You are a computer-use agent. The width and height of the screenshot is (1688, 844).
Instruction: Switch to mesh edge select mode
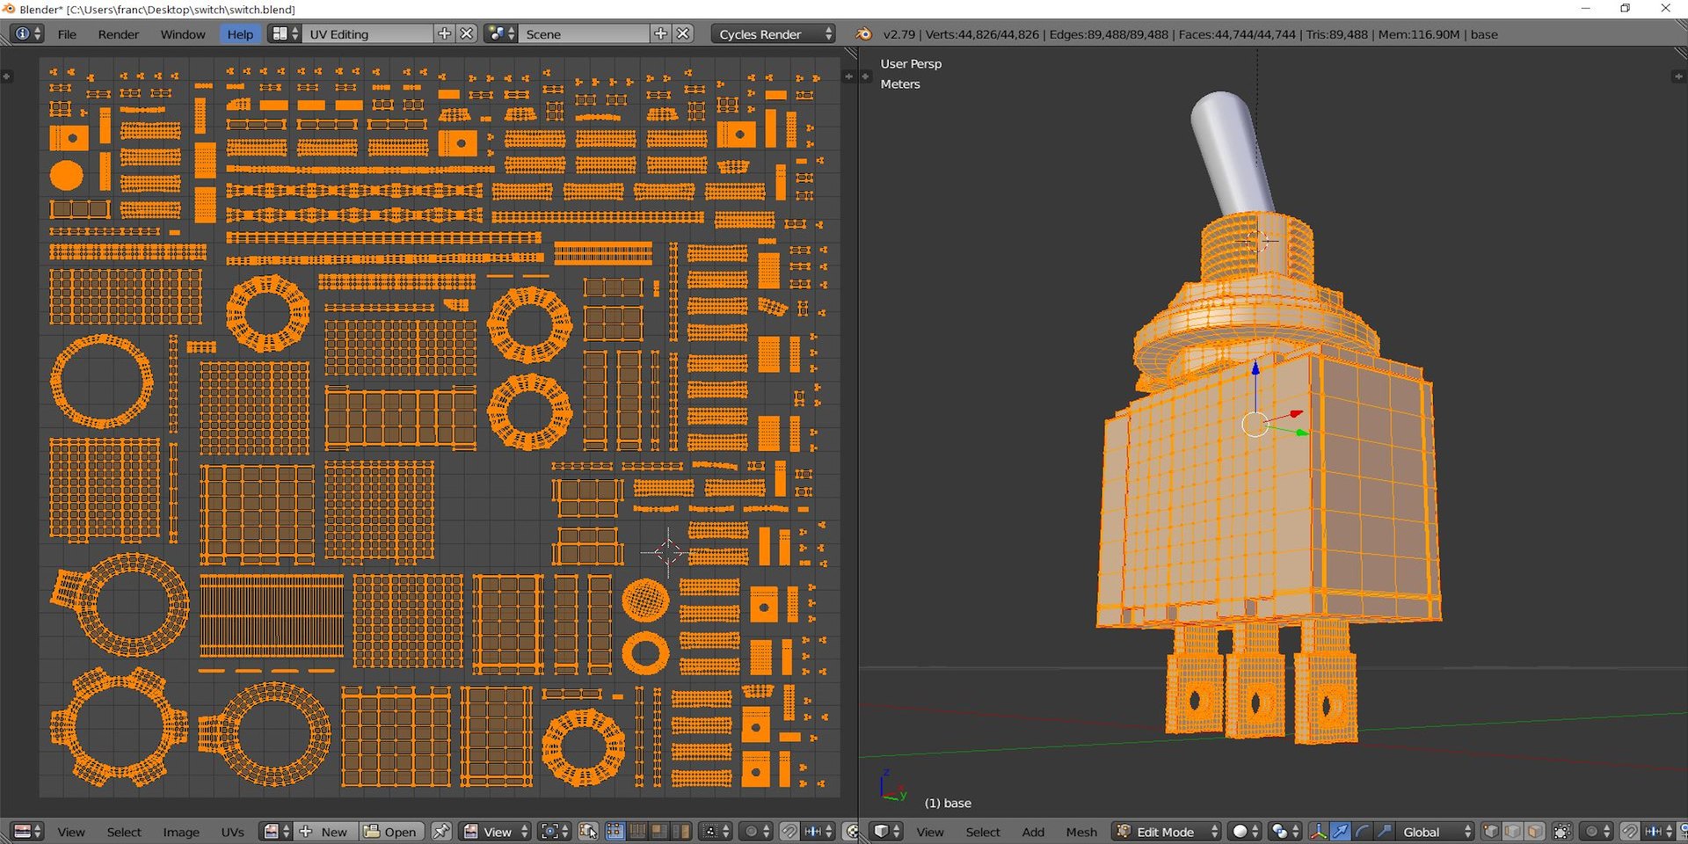[x=1513, y=832]
